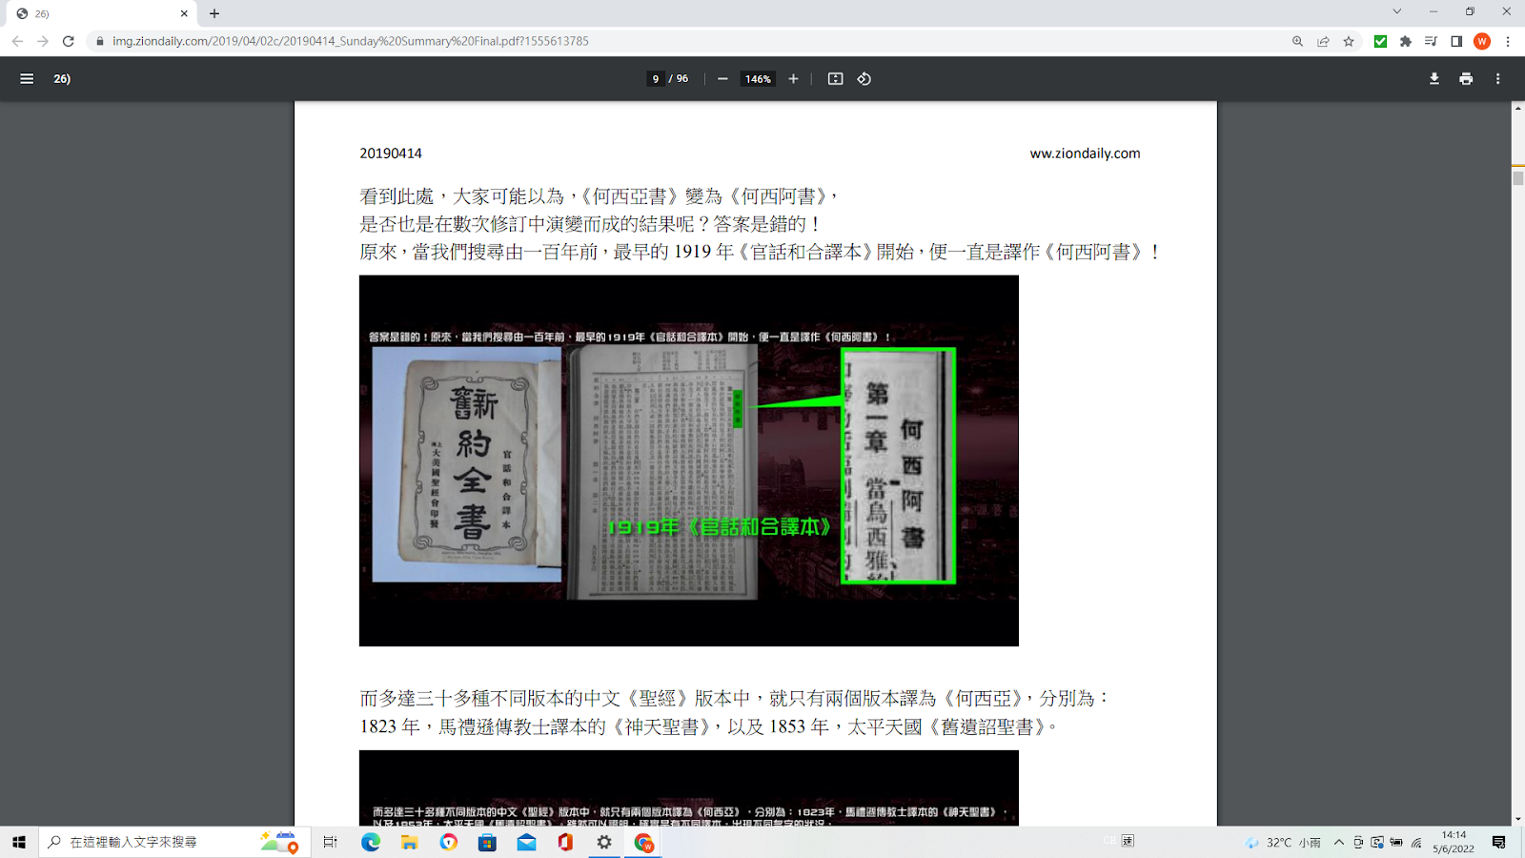Image resolution: width=1525 pixels, height=858 pixels.
Task: Open the Windows Start menu
Action: (x=19, y=842)
